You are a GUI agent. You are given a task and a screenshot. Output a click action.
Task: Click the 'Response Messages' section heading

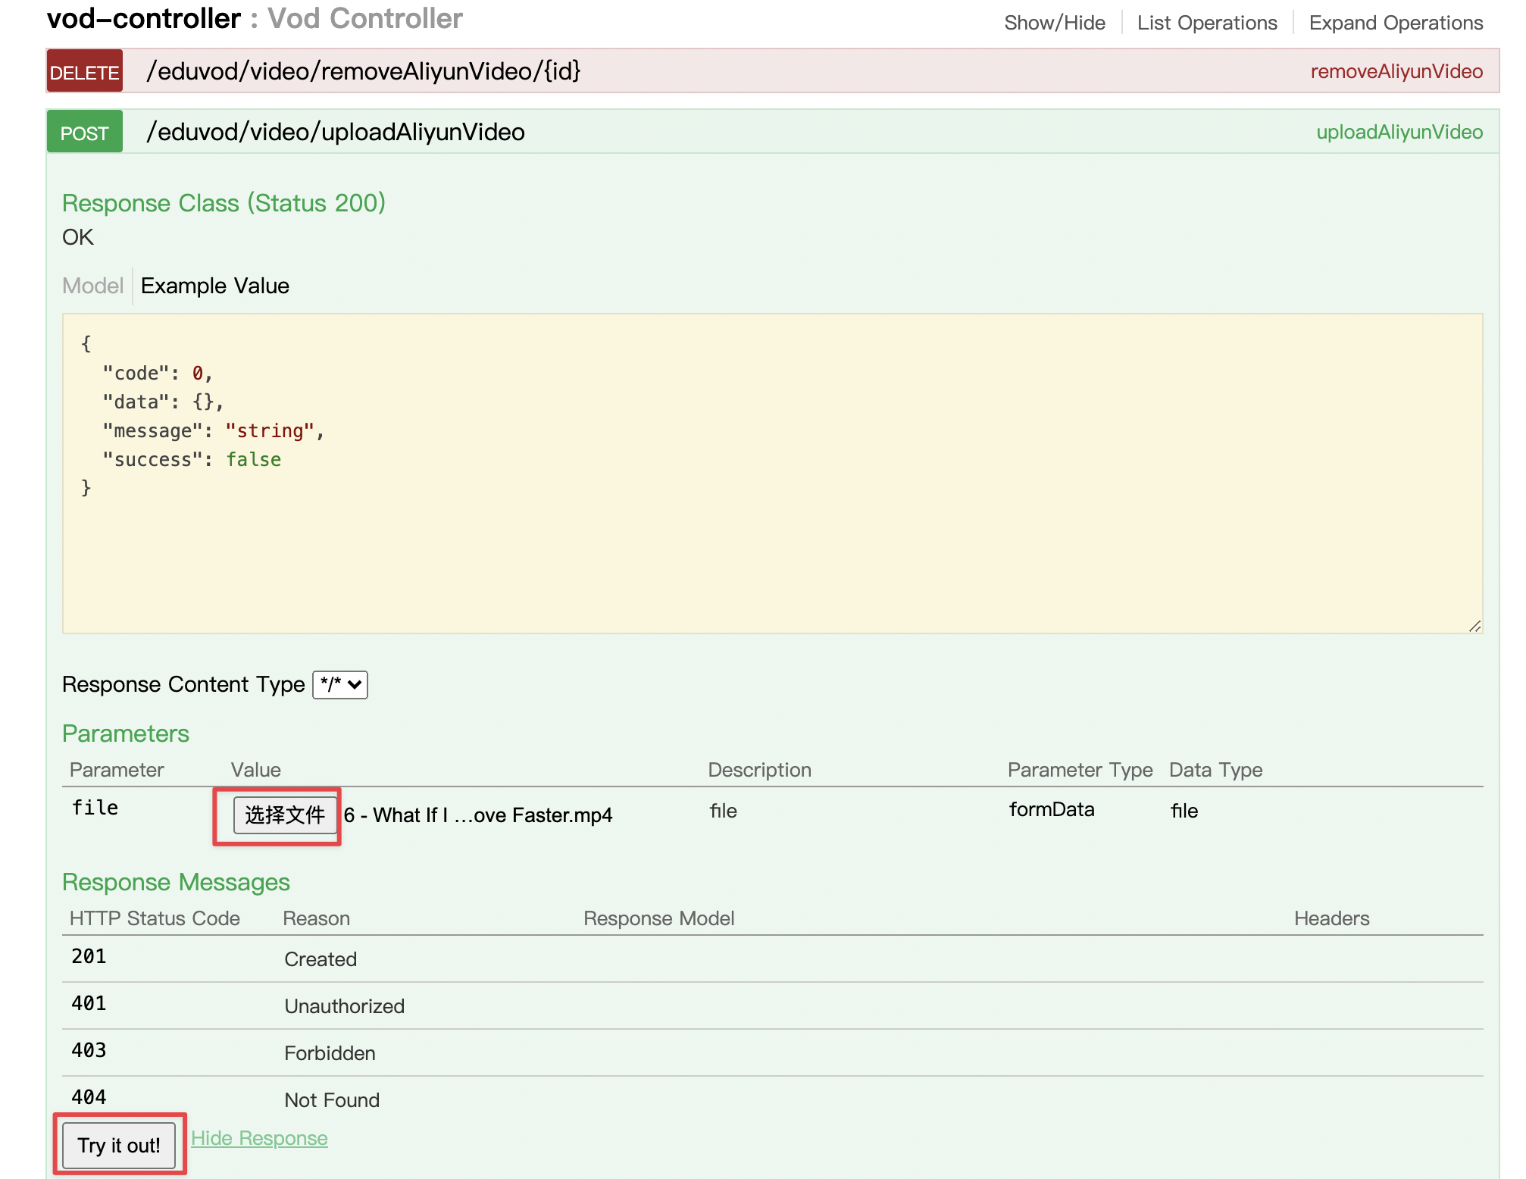176,882
